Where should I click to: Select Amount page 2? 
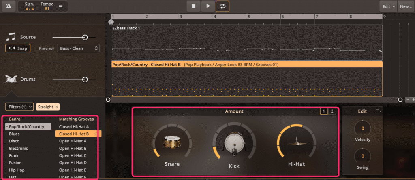pyautogui.click(x=332, y=111)
